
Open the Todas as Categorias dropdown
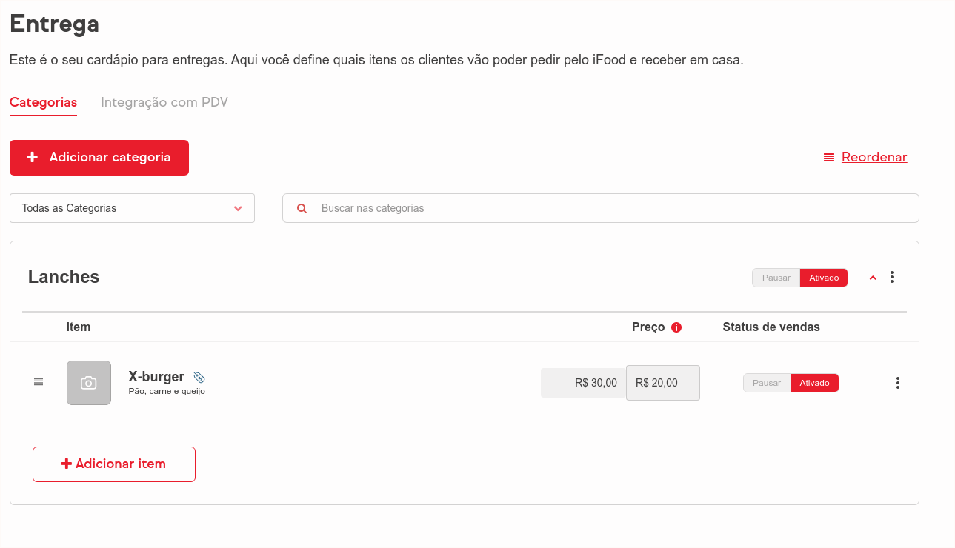point(132,208)
